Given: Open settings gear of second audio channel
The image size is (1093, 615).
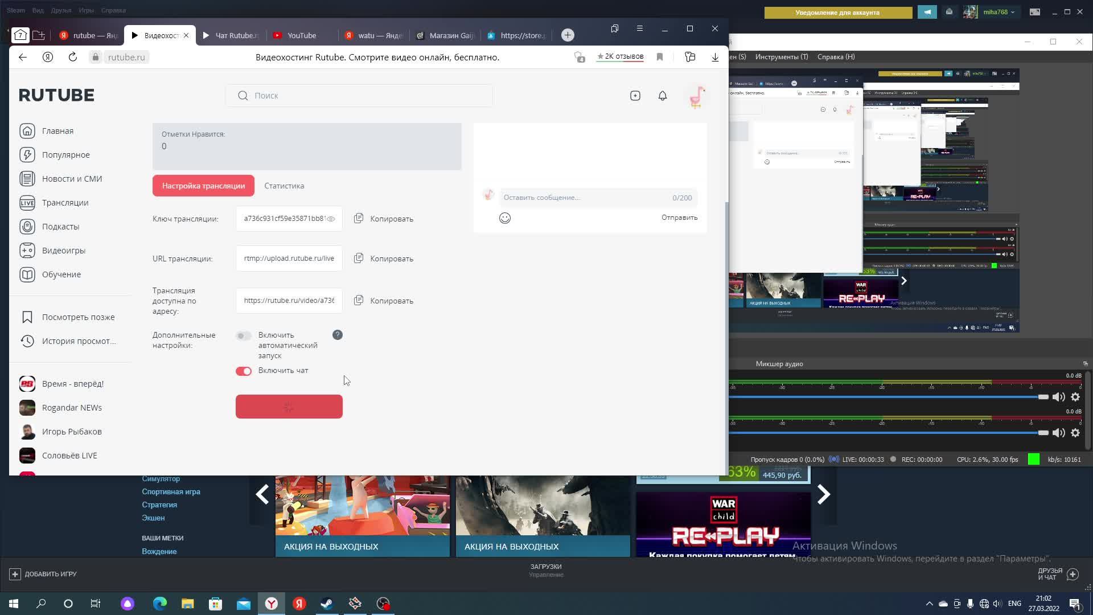Looking at the screenshot, I should pos(1075,433).
